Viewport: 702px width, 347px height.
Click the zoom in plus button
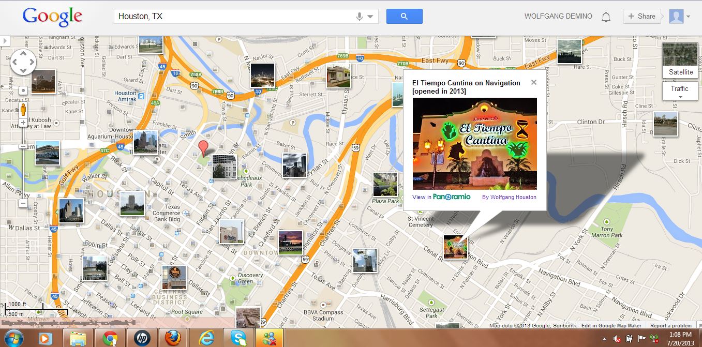23,123
